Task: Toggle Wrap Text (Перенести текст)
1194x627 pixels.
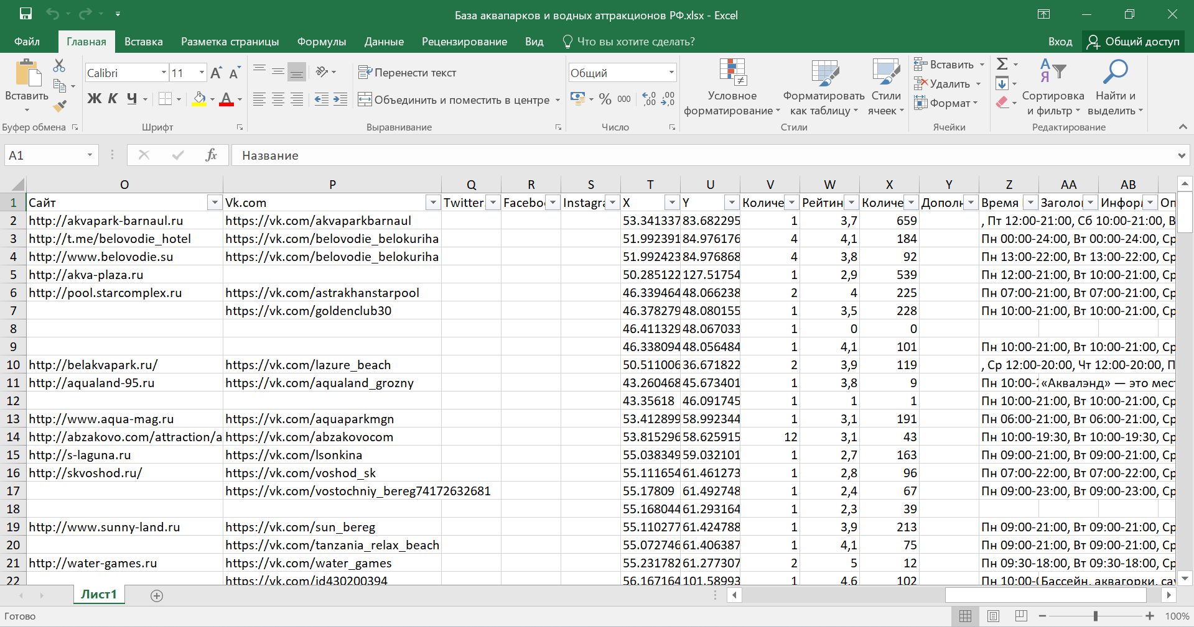Action: (408, 73)
